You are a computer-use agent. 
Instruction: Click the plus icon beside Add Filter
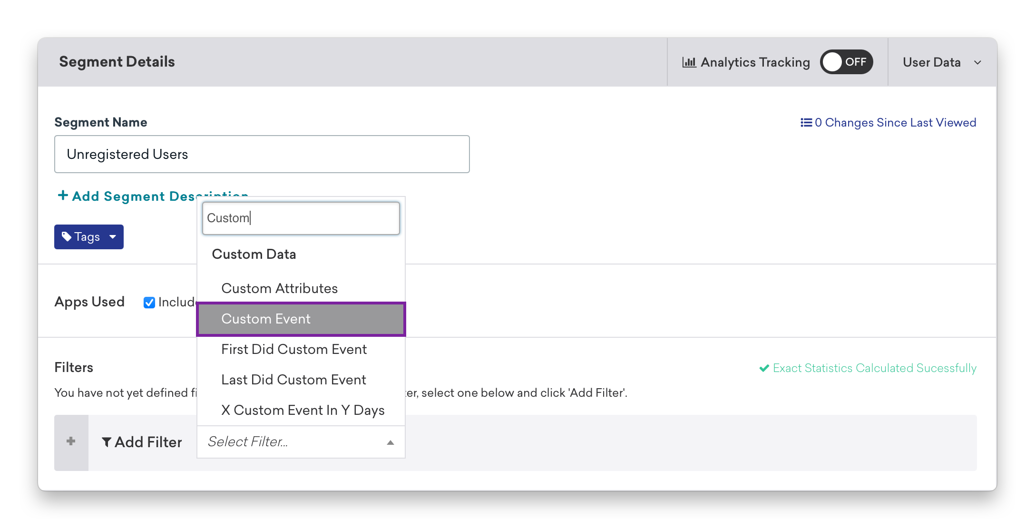[71, 441]
